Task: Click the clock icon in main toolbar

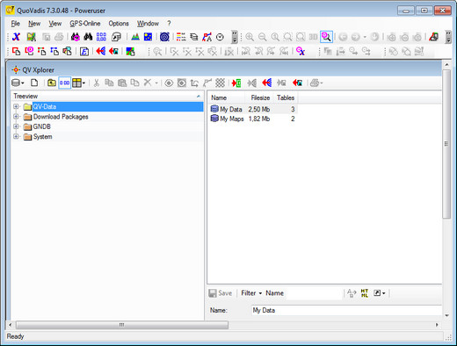Action: pyautogui.click(x=220, y=37)
